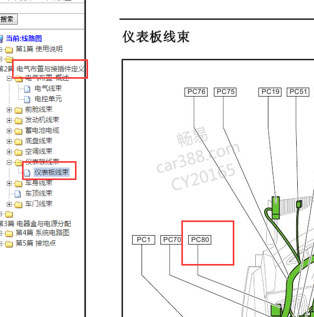Click folder icon of 第1篇 使用说明
Screen dimensions: 314x317
(9, 49)
